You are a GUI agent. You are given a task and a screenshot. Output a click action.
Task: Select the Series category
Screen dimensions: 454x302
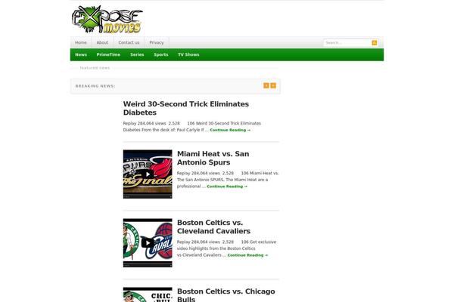tap(137, 54)
